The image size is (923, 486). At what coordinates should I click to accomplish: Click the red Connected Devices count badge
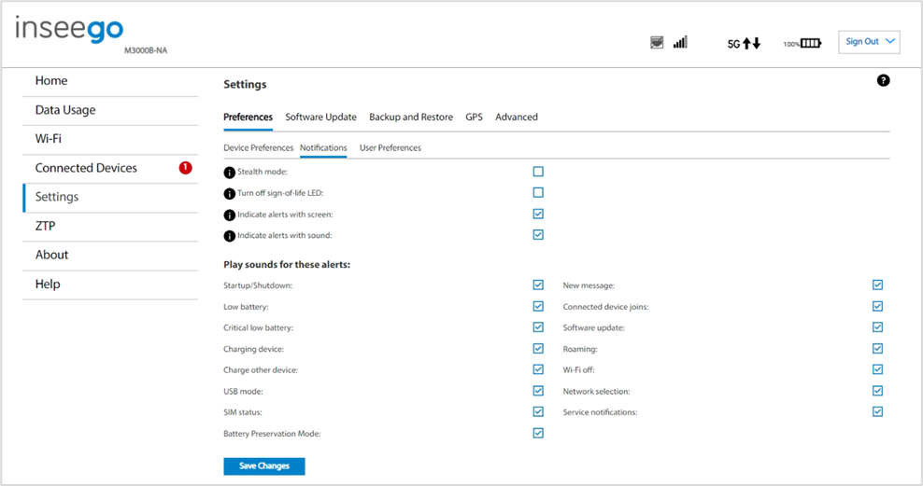185,168
